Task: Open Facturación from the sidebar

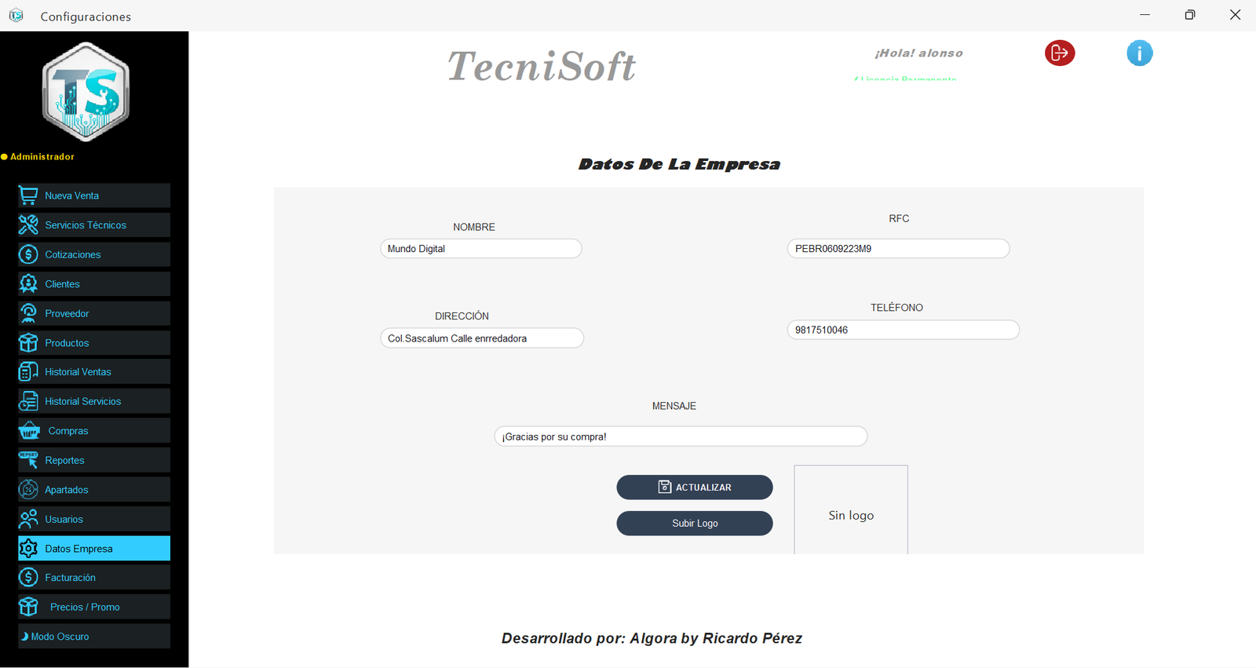Action: [x=94, y=577]
